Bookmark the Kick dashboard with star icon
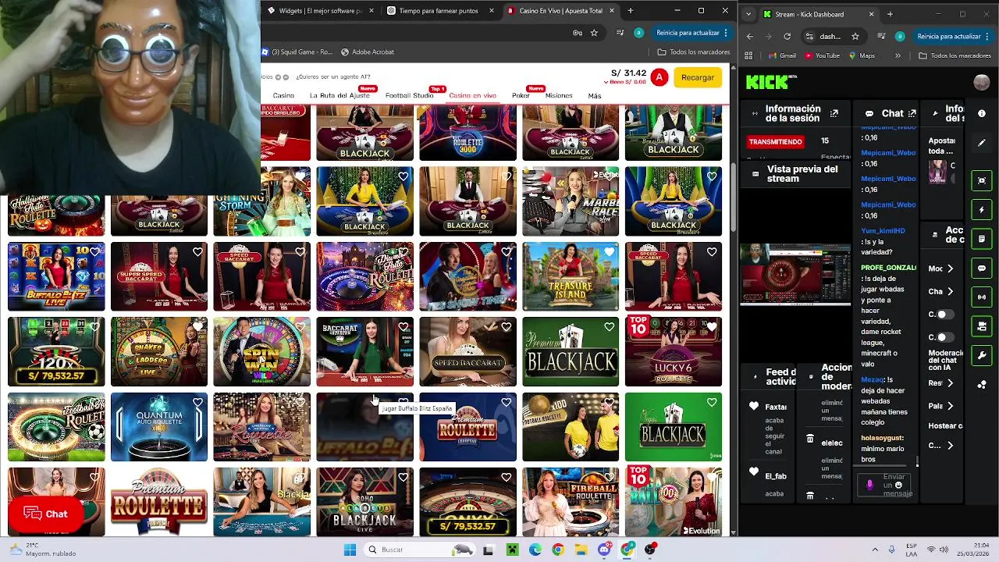Image resolution: width=999 pixels, height=562 pixels. click(855, 36)
